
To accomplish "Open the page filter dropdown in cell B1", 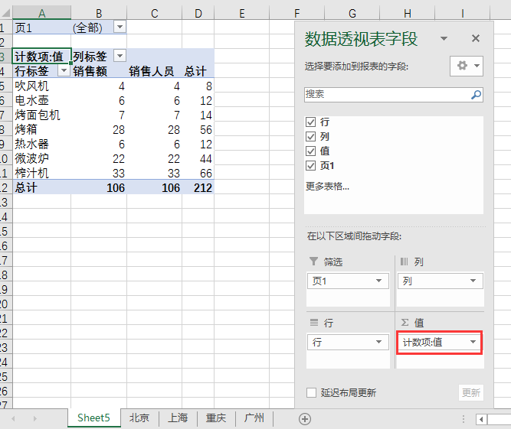I will pos(120,27).
